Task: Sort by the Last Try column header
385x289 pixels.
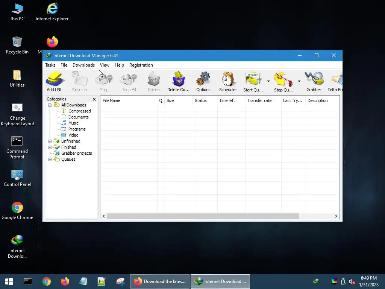Action: click(293, 100)
